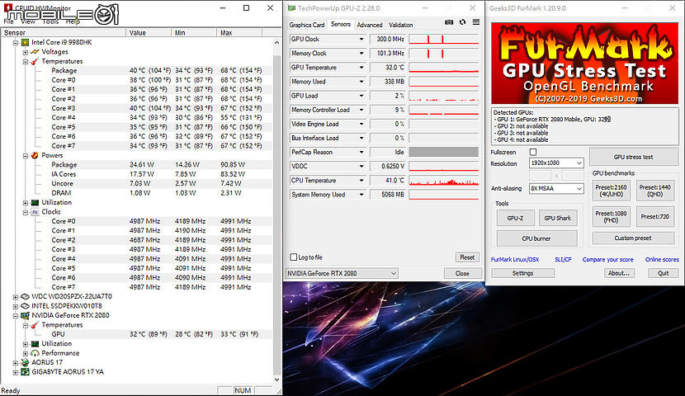The image size is (685, 396).
Task: Click Powers flame icon in HWMonitor
Action: (x=35, y=155)
